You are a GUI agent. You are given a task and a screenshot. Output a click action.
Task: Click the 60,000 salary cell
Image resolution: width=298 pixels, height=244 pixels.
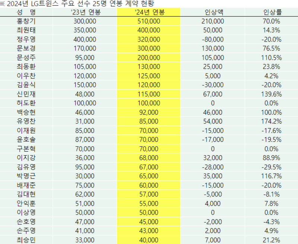(x=149, y=185)
